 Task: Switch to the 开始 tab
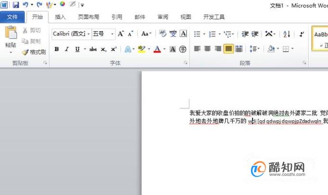[38, 17]
